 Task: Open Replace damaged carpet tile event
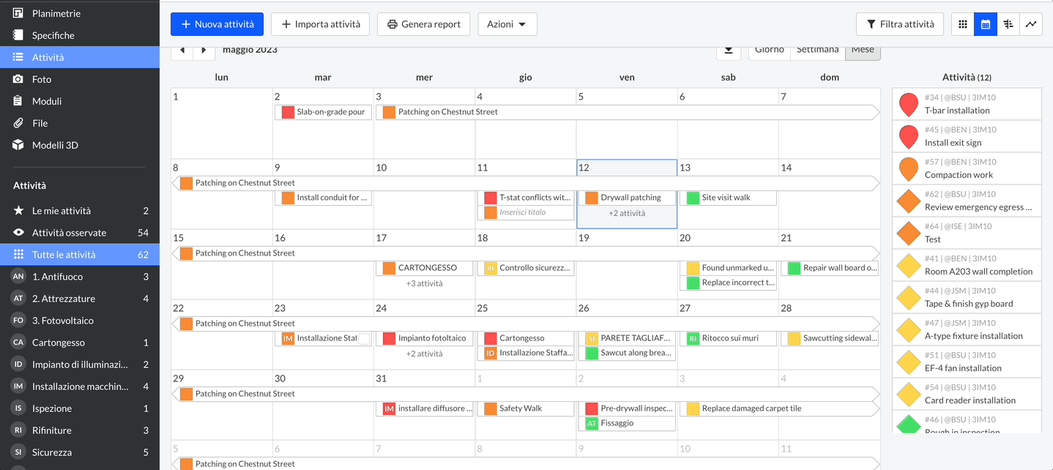pos(779,409)
